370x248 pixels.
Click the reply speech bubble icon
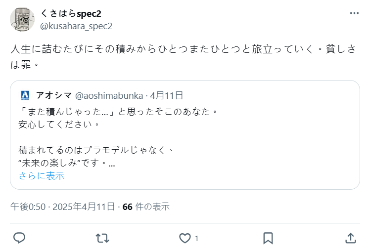coord(19,238)
